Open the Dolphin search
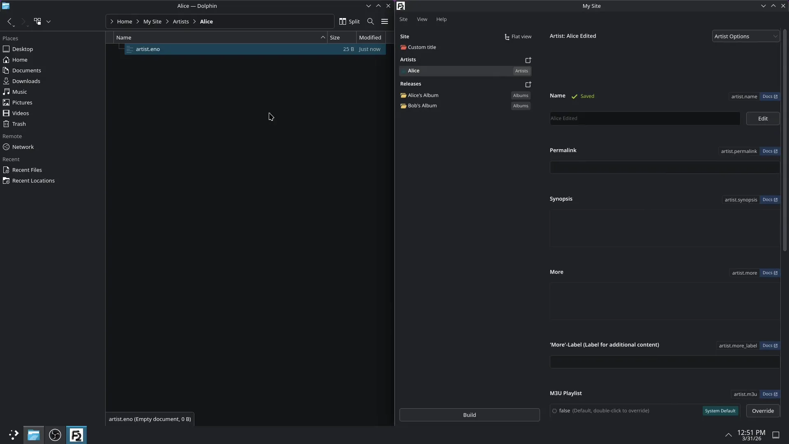 (x=370, y=21)
